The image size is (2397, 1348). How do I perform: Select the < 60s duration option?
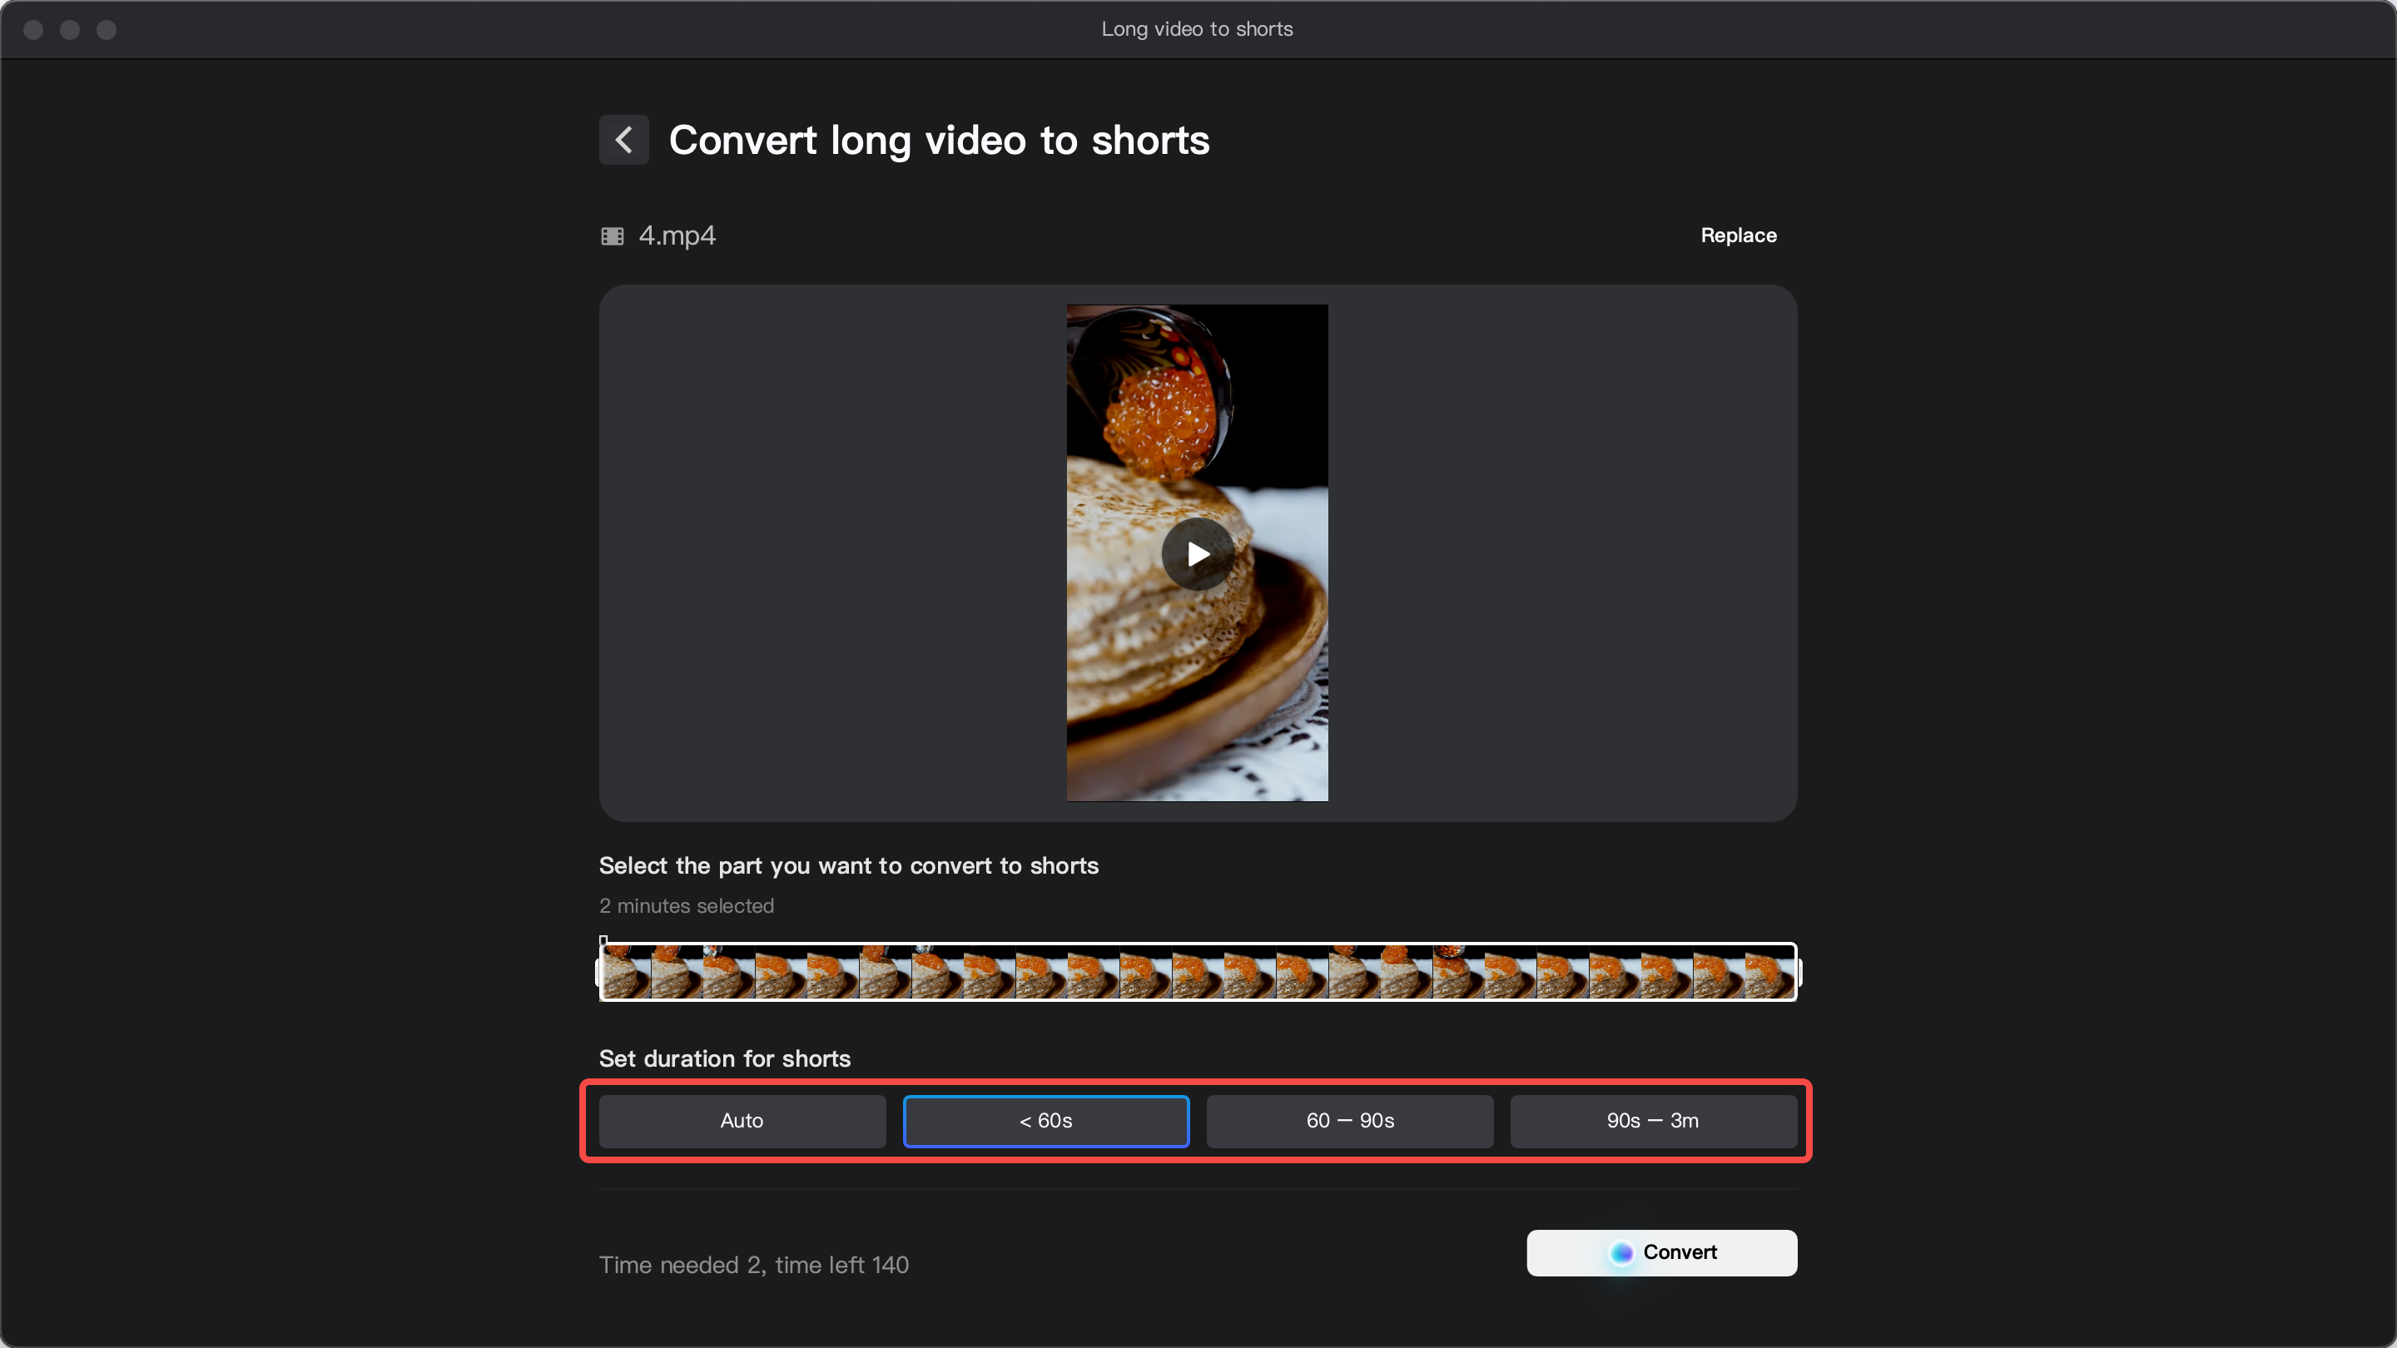(x=1045, y=1121)
